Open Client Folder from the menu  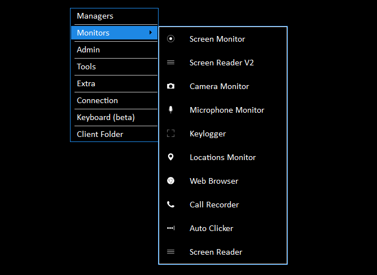coord(100,134)
